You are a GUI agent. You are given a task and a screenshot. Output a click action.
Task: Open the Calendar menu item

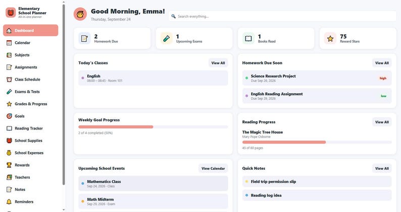click(x=31, y=43)
